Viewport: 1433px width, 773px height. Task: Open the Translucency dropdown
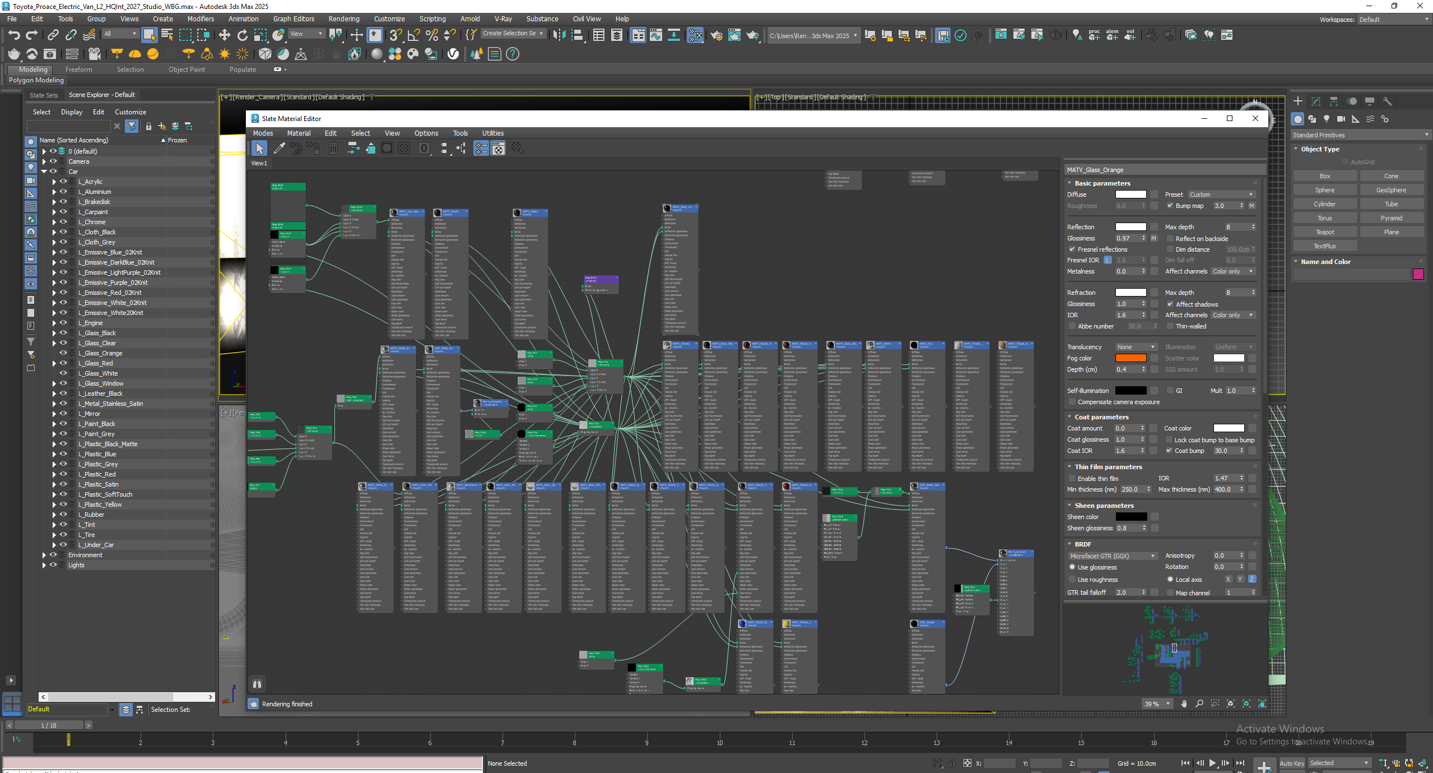tap(1136, 347)
